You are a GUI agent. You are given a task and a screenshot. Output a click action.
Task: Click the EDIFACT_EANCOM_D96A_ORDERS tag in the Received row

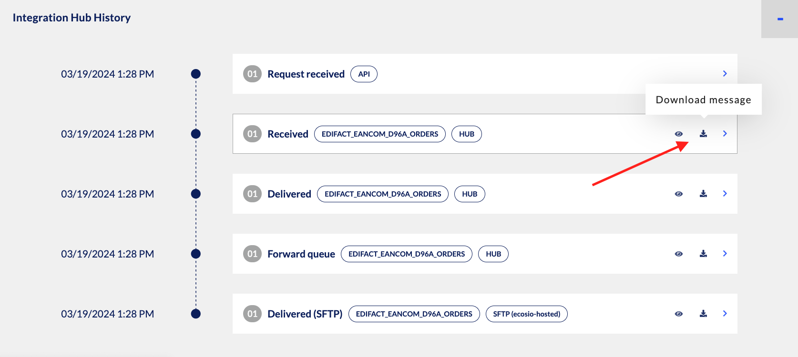pyautogui.click(x=380, y=134)
